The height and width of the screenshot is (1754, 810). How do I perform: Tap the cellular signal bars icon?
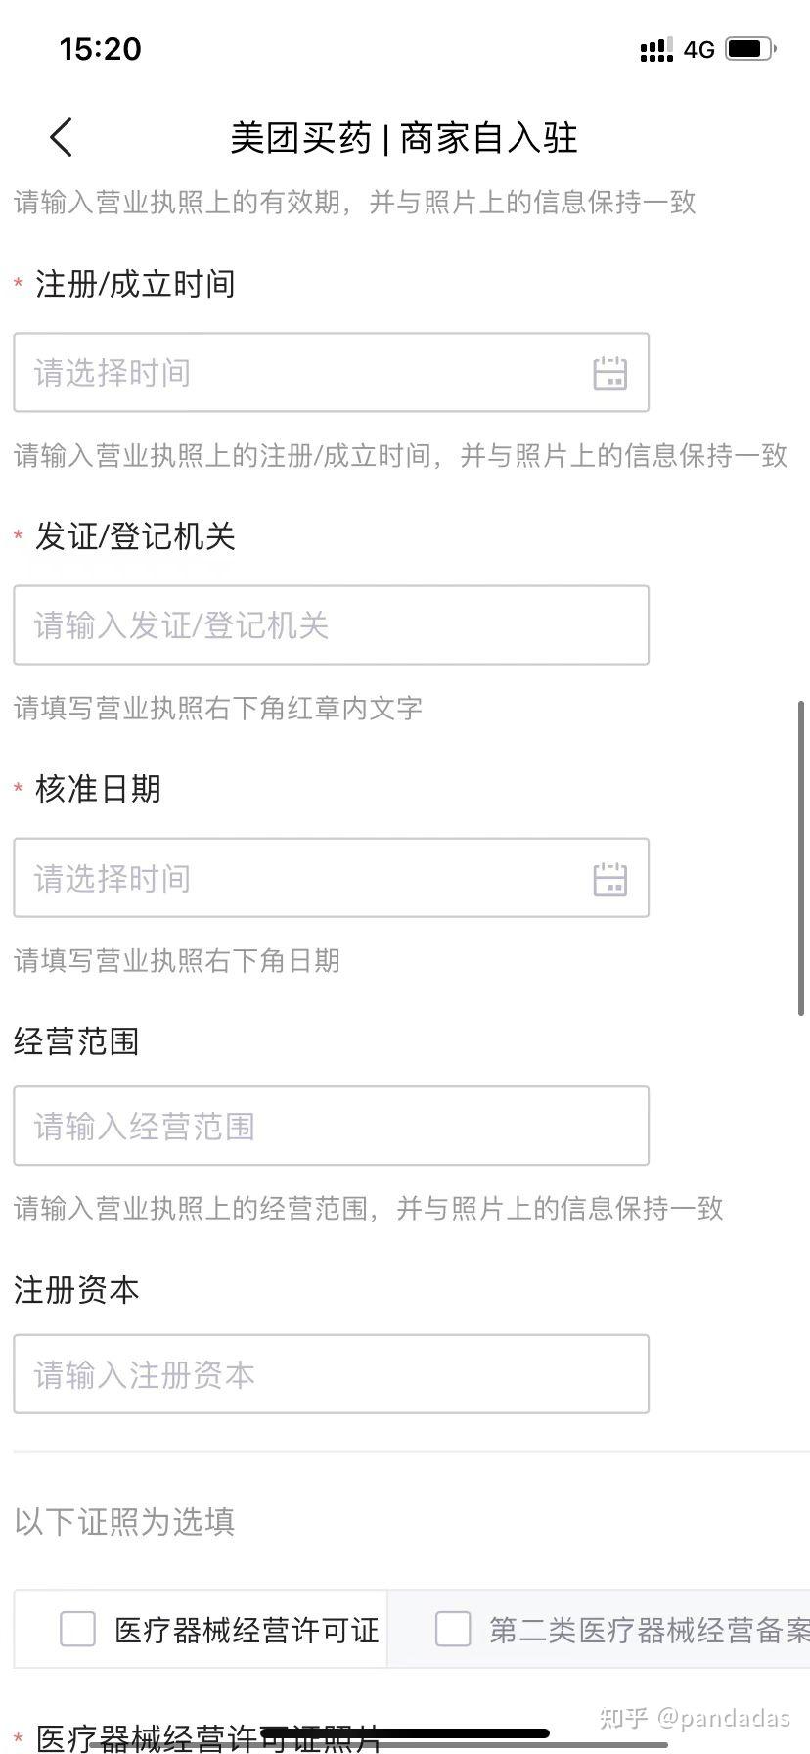656,49
